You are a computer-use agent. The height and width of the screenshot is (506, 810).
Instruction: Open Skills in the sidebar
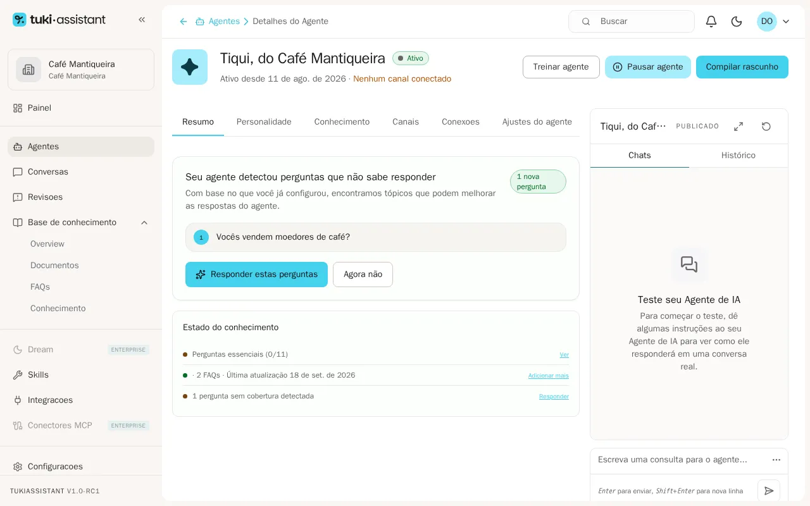[81, 375]
